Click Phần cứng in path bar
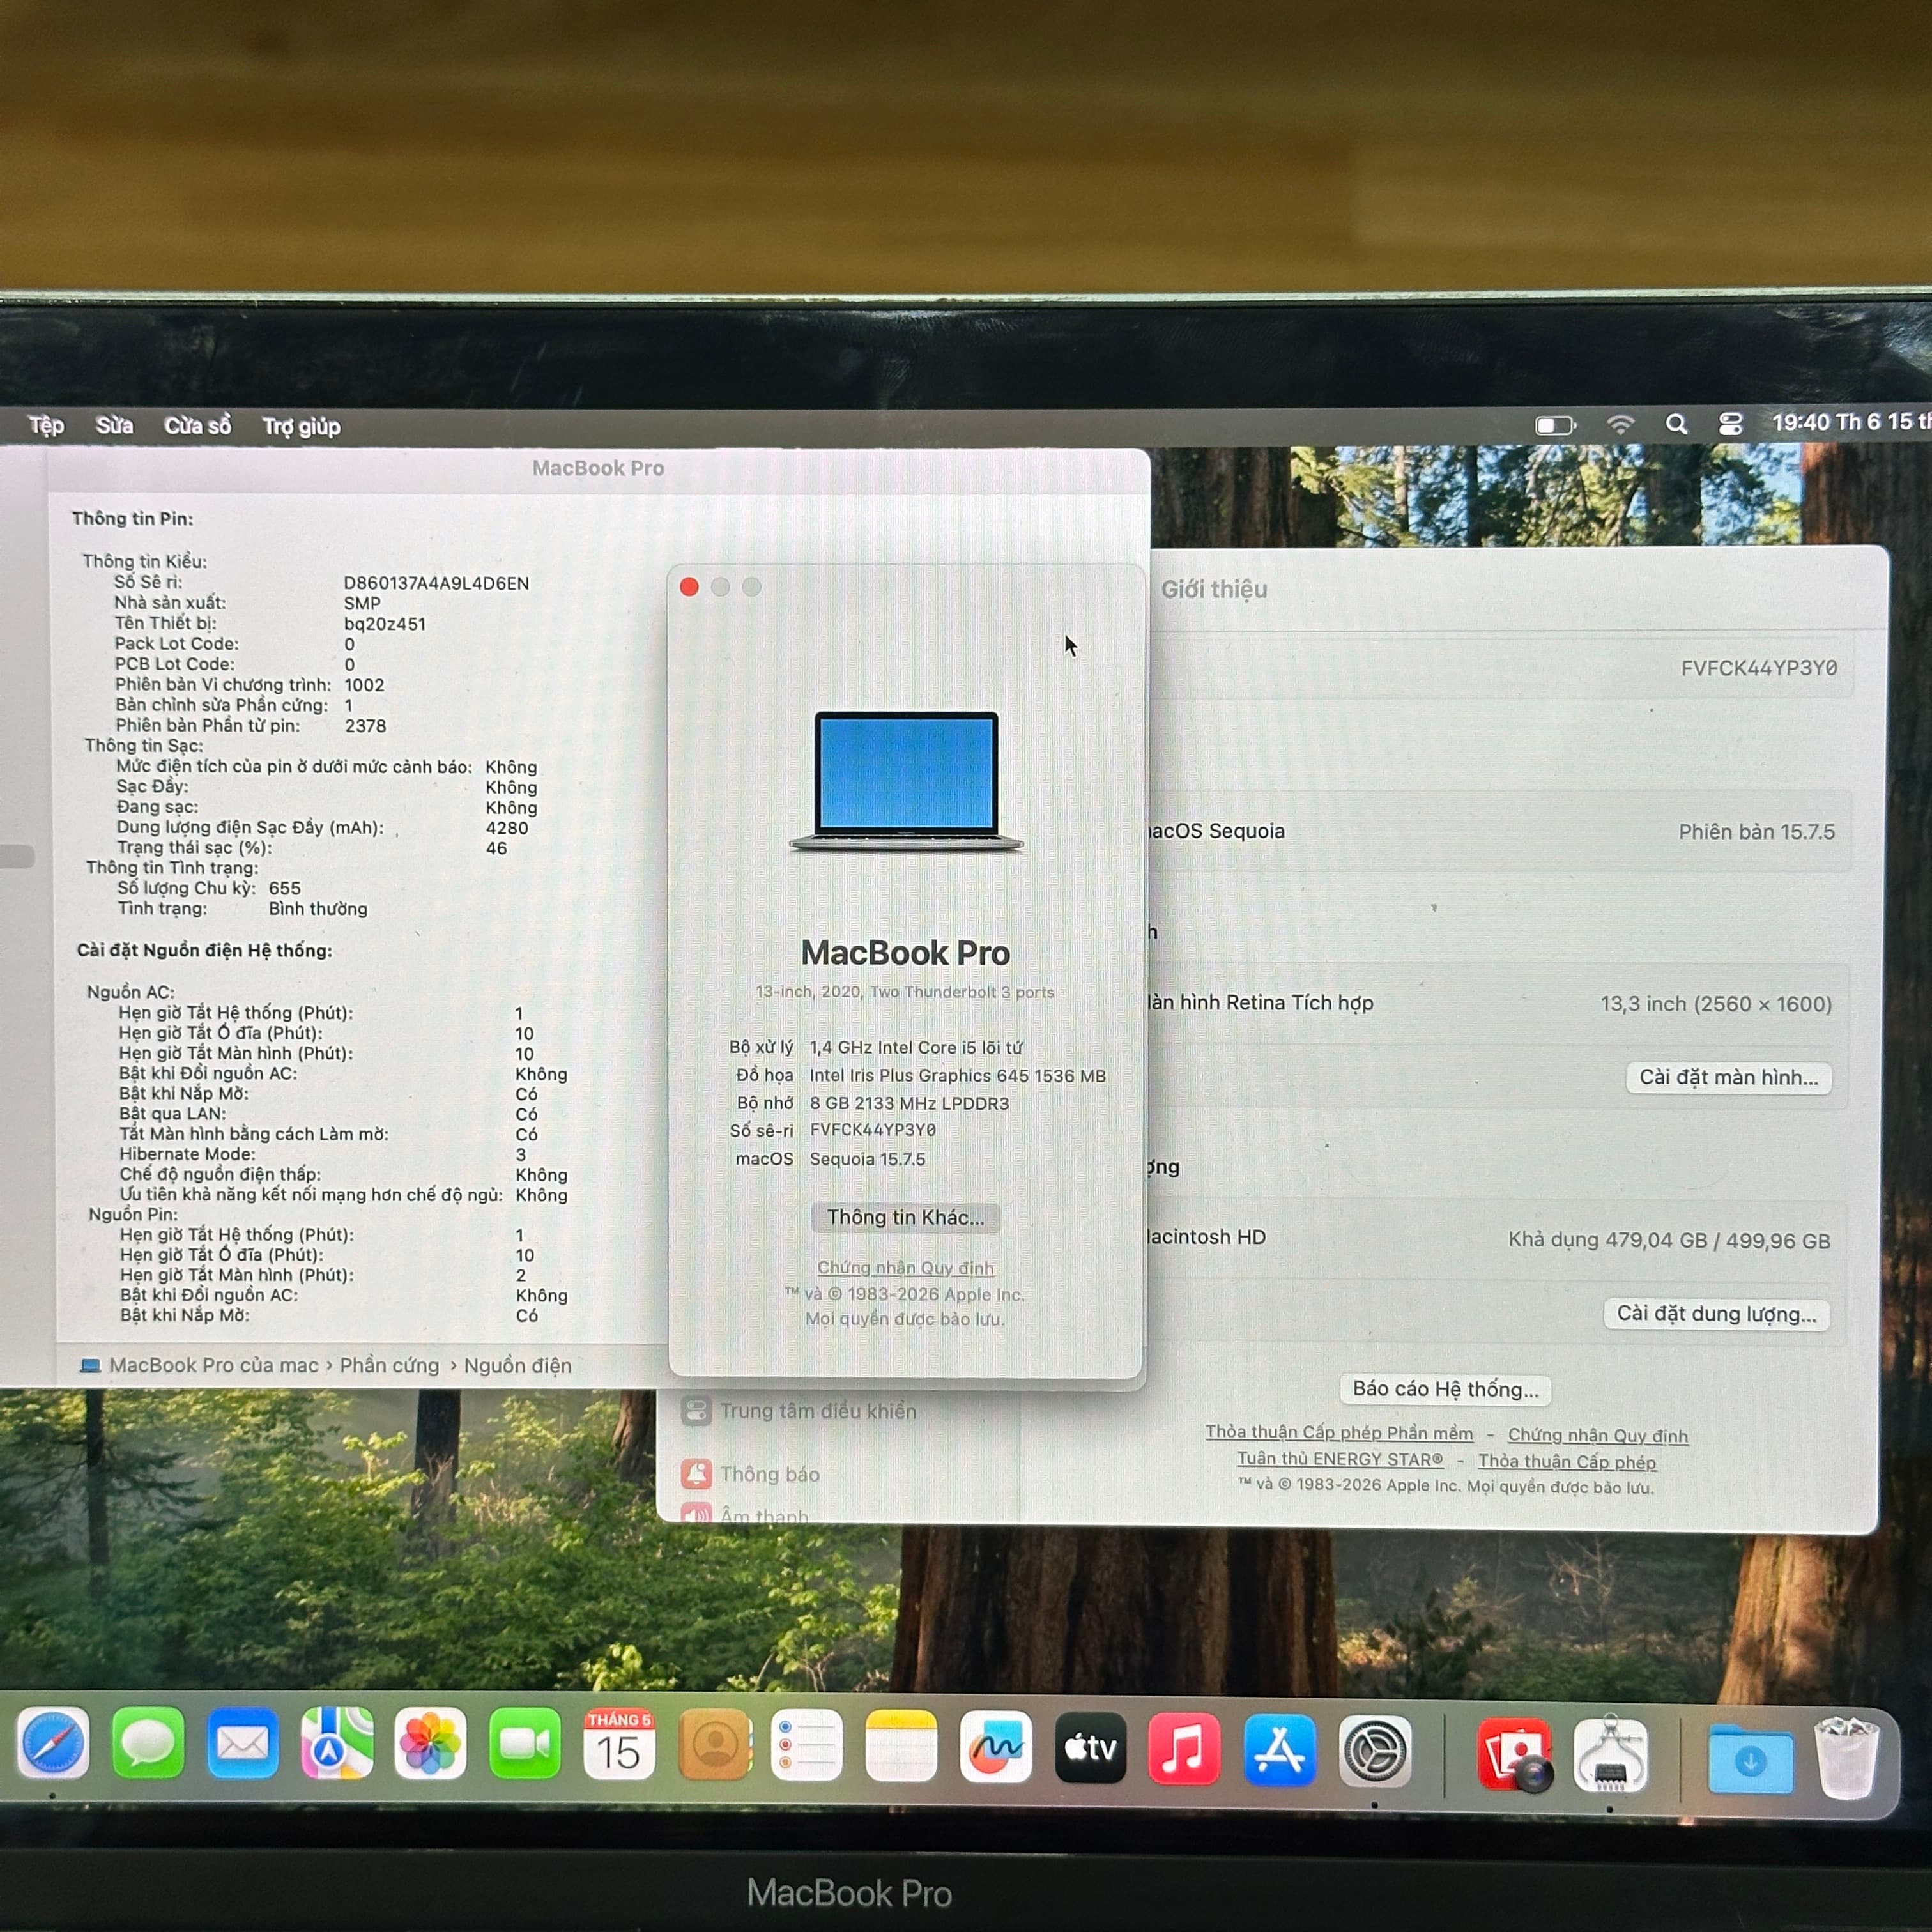This screenshot has height=1932, width=1932. pos(389,1365)
